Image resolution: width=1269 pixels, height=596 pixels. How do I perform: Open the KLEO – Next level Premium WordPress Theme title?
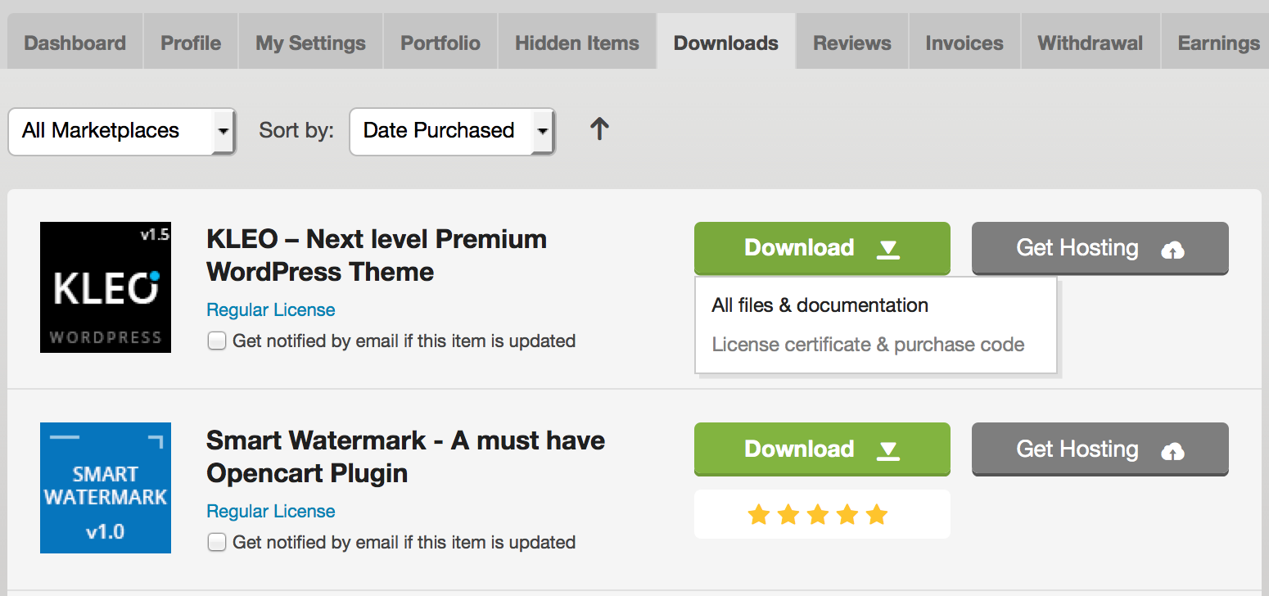(377, 255)
